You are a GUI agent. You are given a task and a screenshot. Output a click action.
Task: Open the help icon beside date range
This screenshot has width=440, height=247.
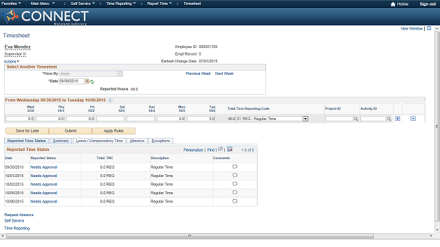(x=110, y=100)
